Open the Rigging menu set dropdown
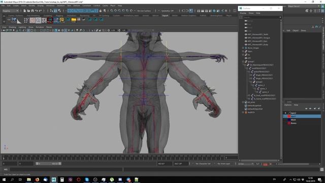The width and height of the screenshot is (325, 183). 10,11
